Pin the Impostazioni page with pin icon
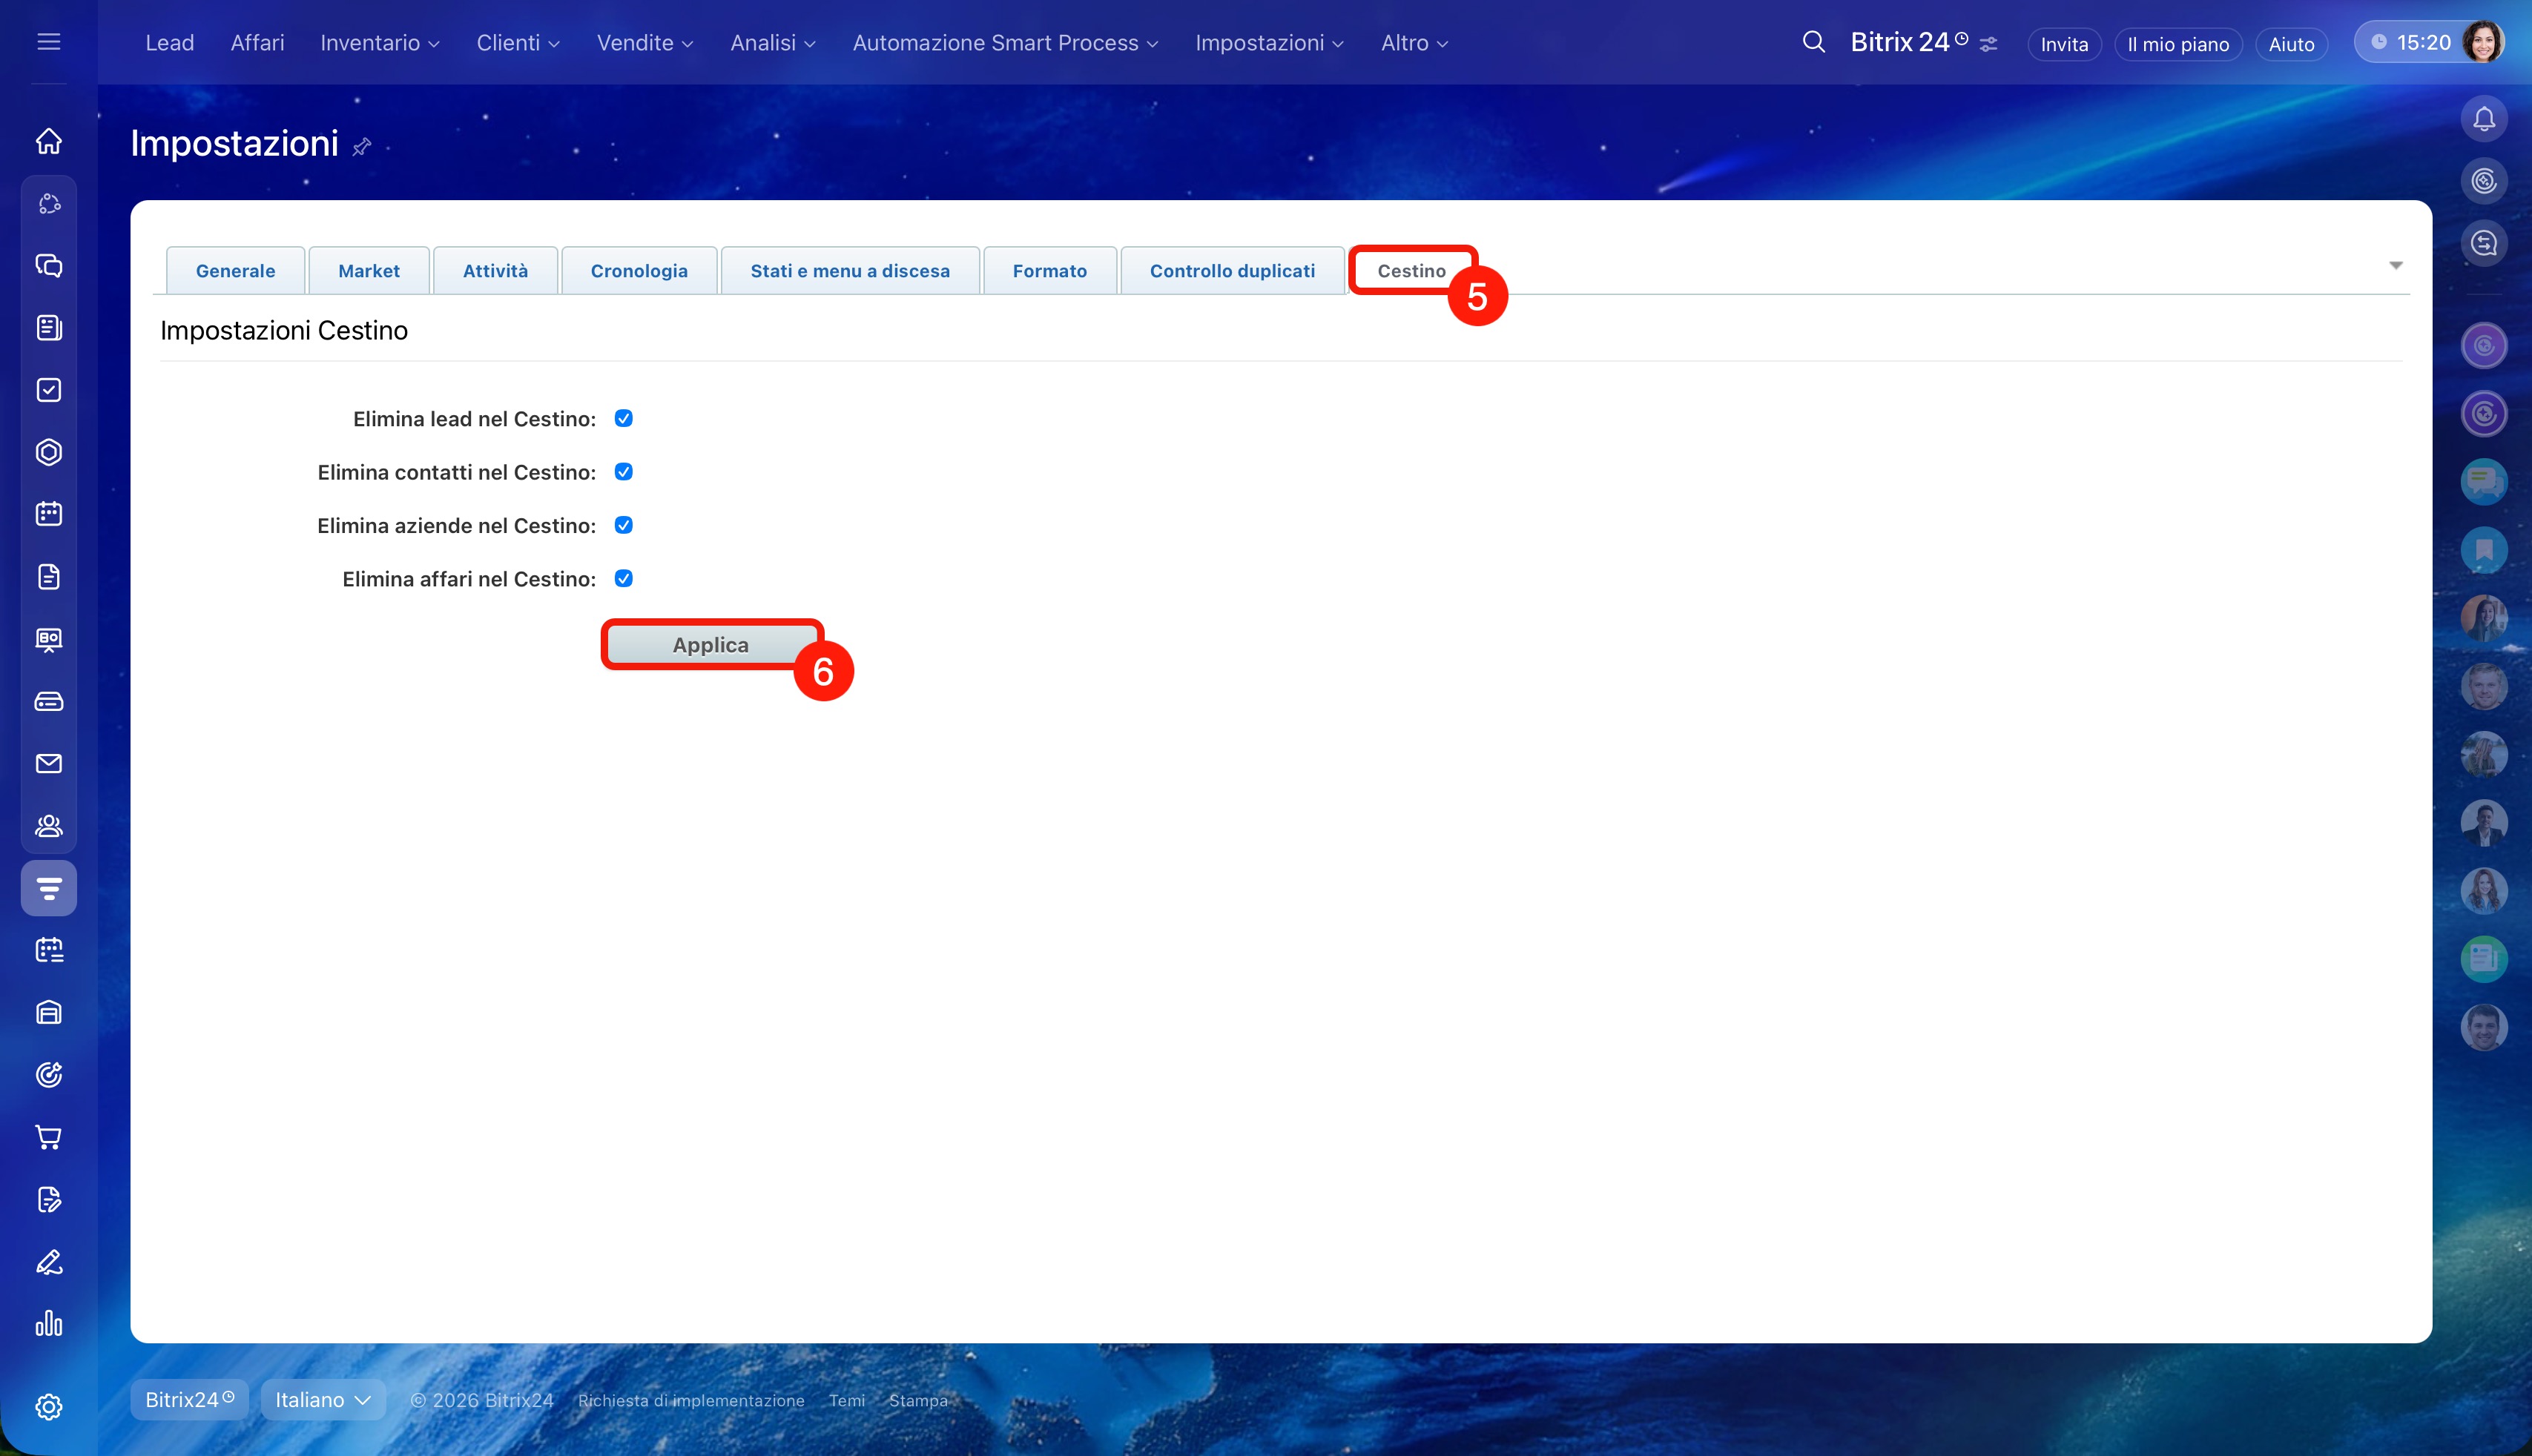 362,146
